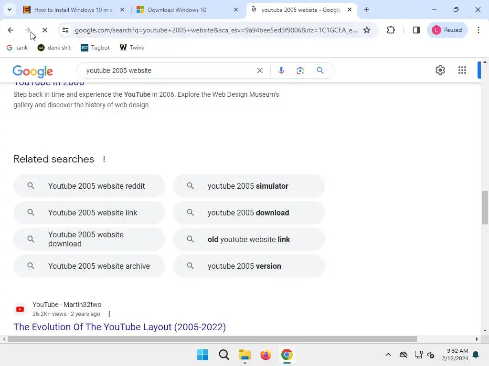489x366 pixels.
Task: Click the scroll right arrow
Action: (x=477, y=339)
